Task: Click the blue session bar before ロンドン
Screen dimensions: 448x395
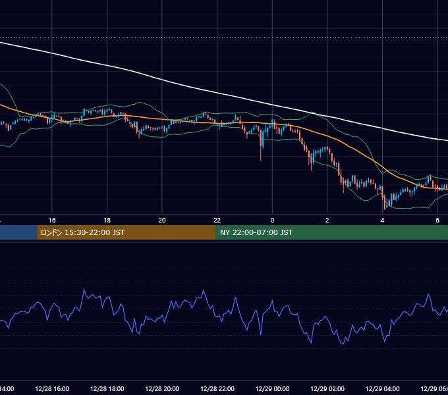Action: [x=18, y=232]
